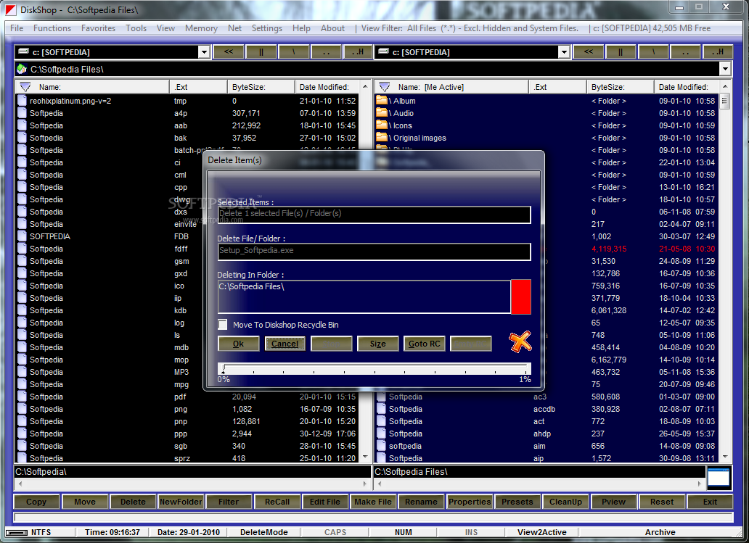The image size is (749, 543).
Task: Click the Rename button
Action: 421,502
